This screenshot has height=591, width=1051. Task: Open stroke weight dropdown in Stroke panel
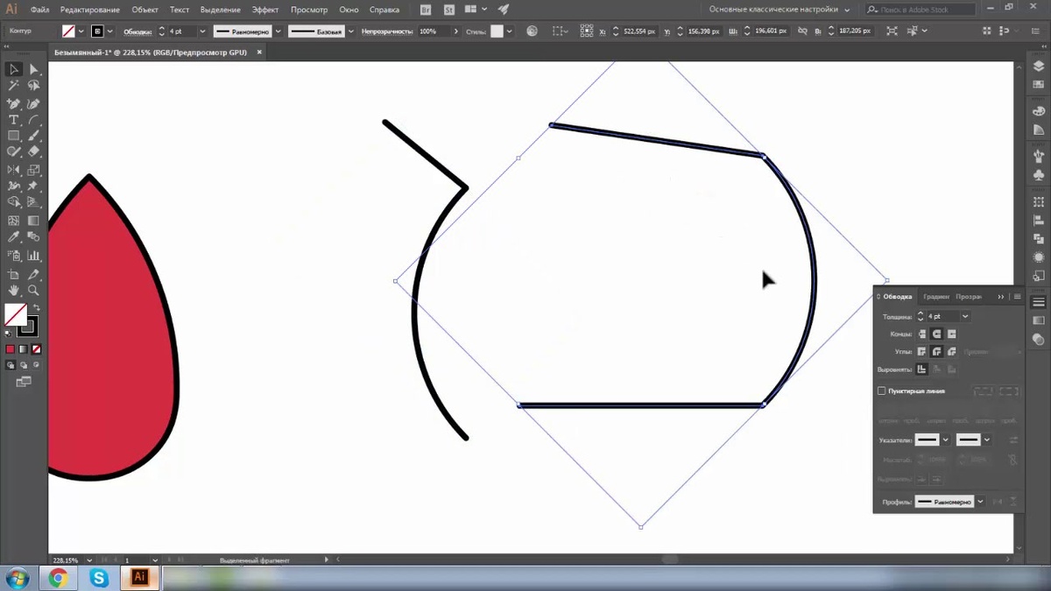pyautogui.click(x=965, y=316)
